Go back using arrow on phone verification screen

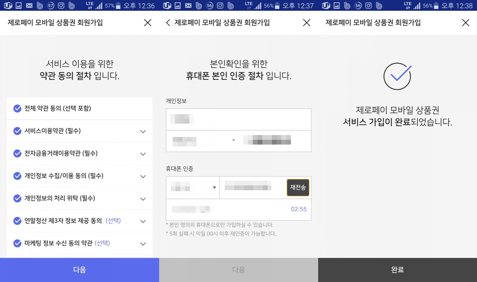coord(168,22)
